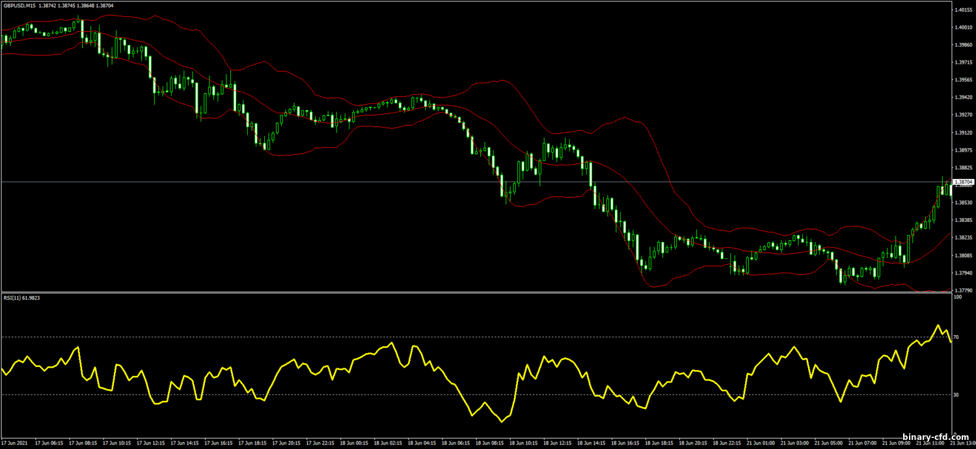976x449 pixels.
Task: Click the 1.38085 price scale label
Action: click(963, 256)
